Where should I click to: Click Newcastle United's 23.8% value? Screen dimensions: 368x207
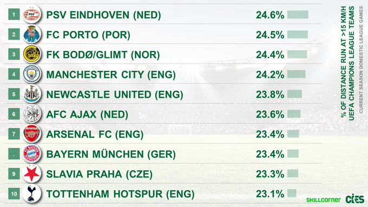click(270, 95)
